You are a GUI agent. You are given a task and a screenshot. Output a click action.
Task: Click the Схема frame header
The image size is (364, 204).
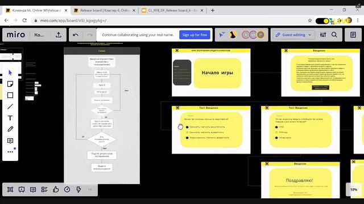(102, 51)
